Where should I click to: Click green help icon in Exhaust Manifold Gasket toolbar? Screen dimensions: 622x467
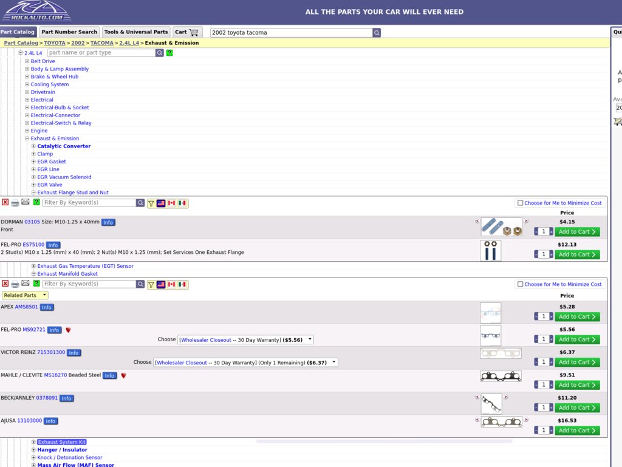click(36, 284)
